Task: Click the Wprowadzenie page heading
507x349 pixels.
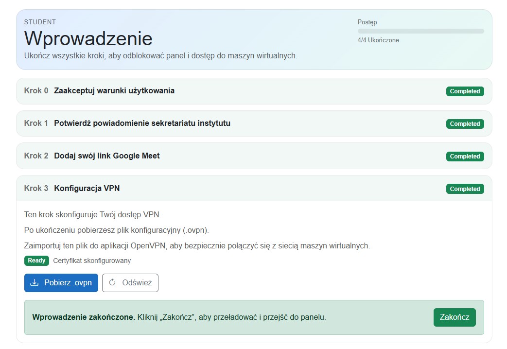Action: (x=88, y=38)
